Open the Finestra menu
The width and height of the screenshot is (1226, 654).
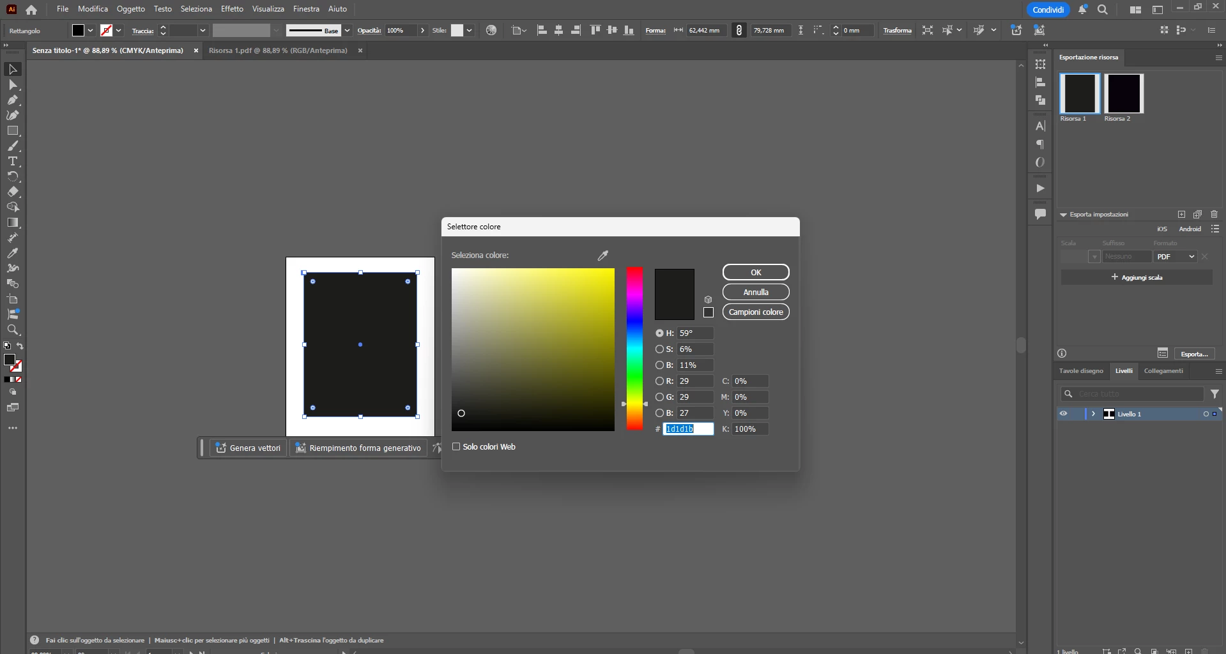click(x=306, y=9)
